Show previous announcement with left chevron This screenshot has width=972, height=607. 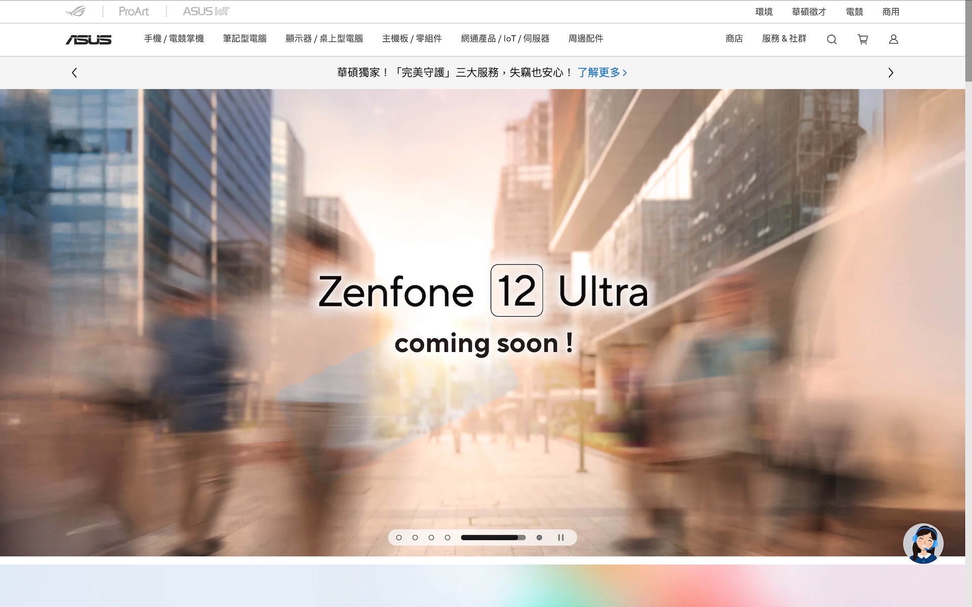[x=74, y=73]
